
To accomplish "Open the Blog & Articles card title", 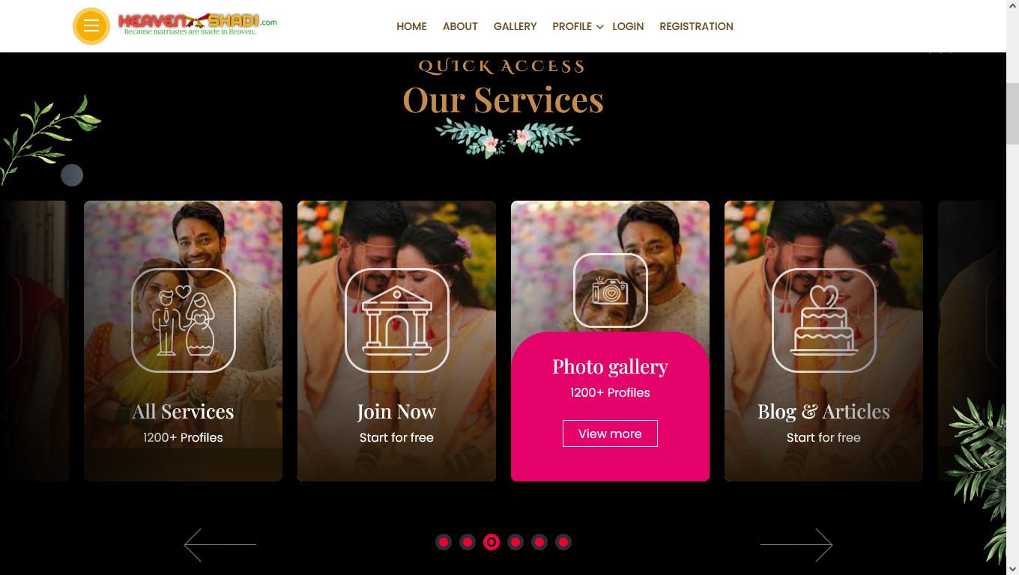I will pos(823,412).
